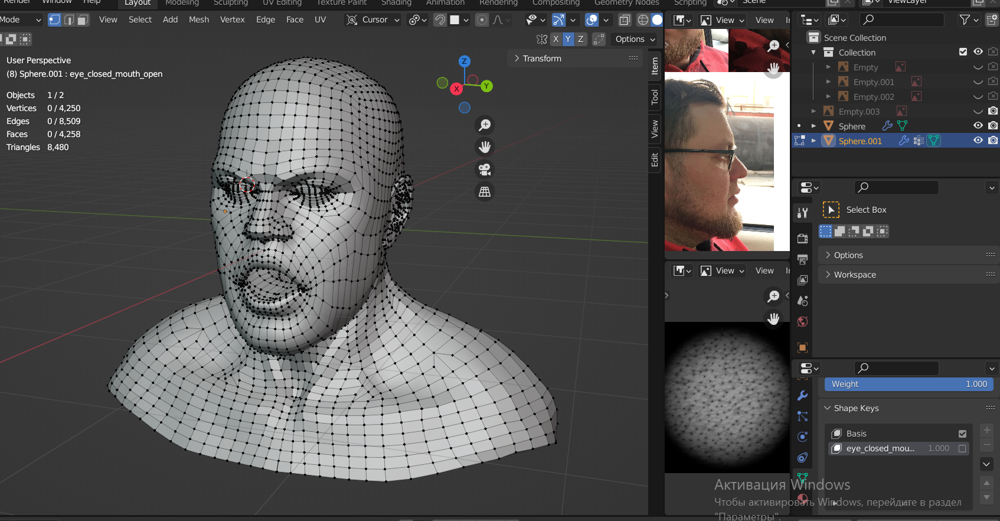Screen dimensions: 1000x521
Task: Uncheck the Collection exclude checkbox
Action: pyautogui.click(x=963, y=52)
